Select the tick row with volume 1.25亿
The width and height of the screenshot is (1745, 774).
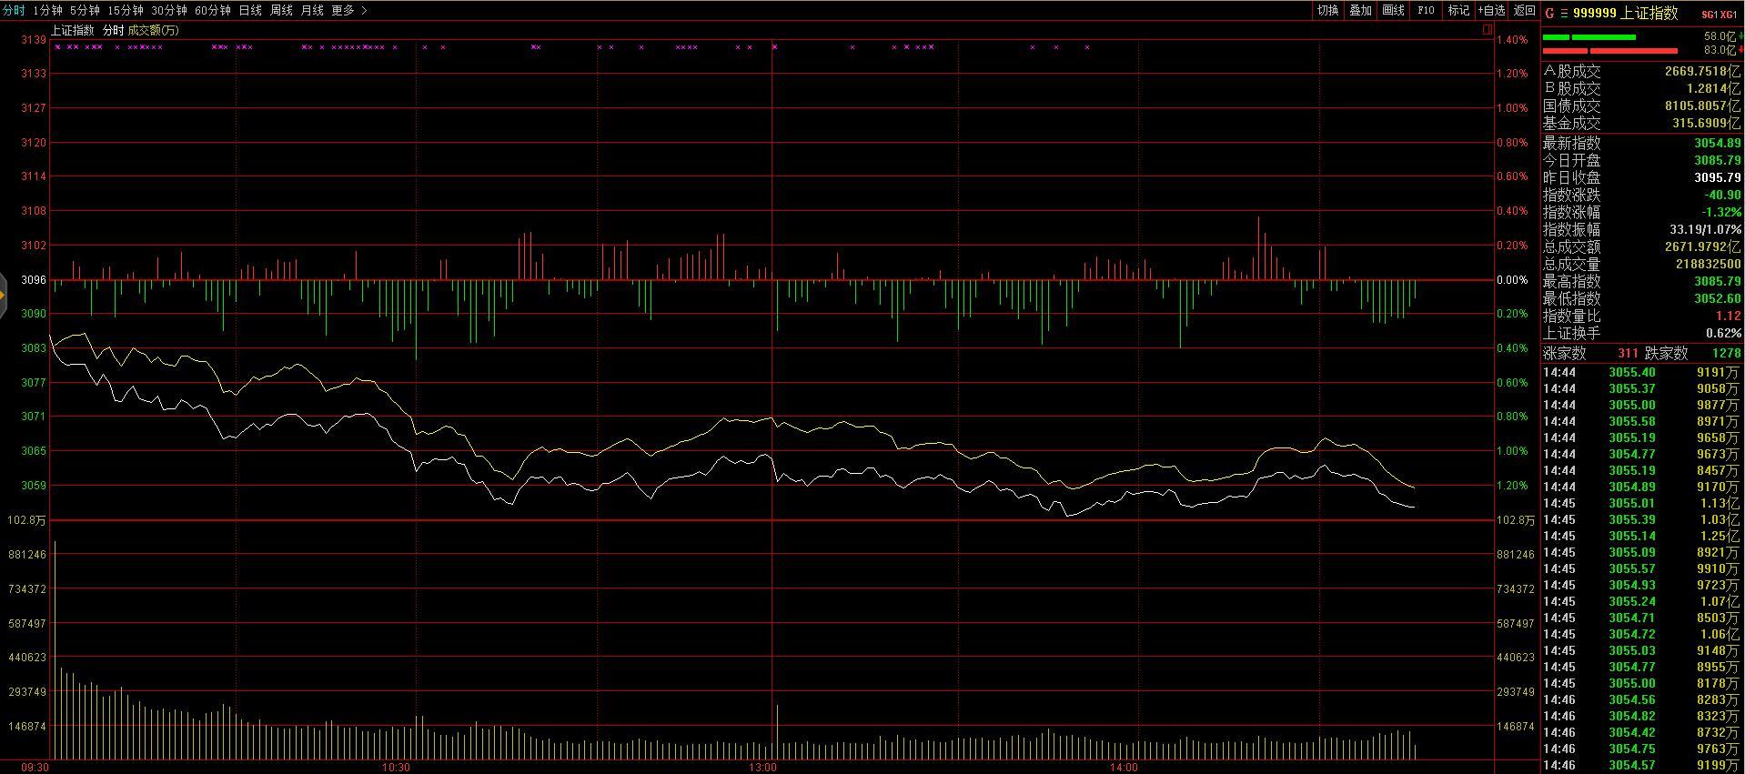[1642, 536]
